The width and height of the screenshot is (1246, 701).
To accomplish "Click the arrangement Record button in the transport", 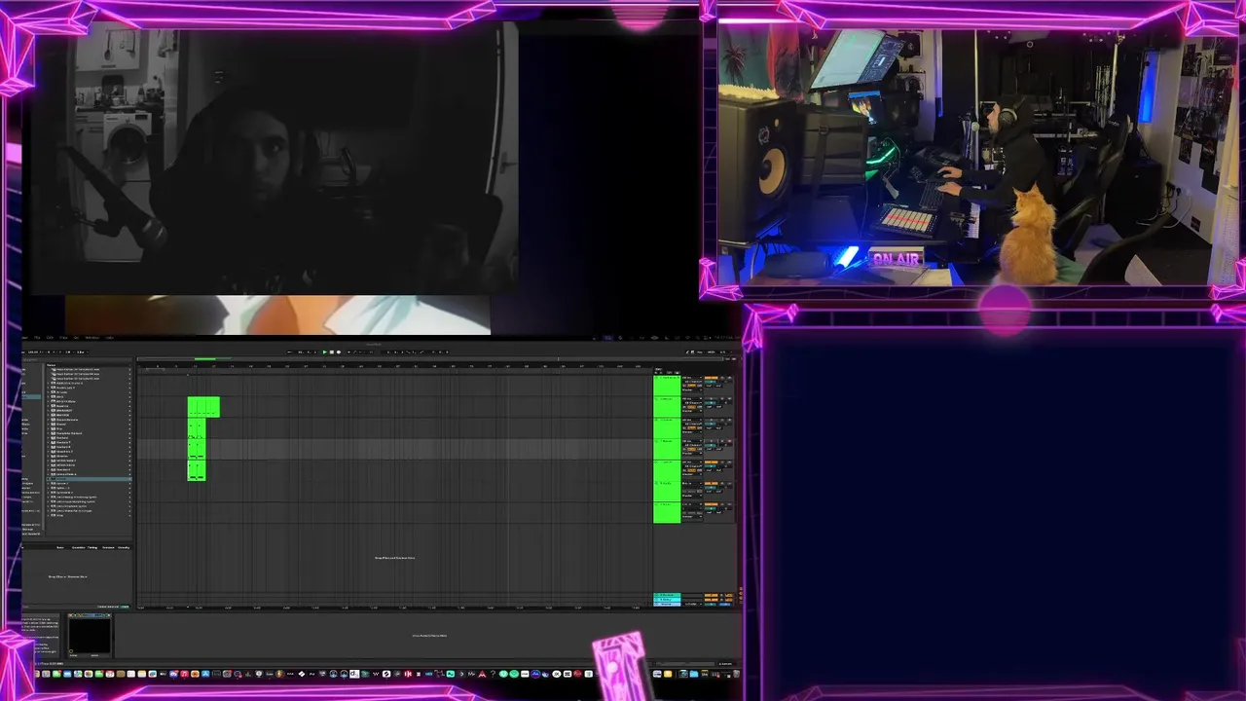I will tap(339, 351).
